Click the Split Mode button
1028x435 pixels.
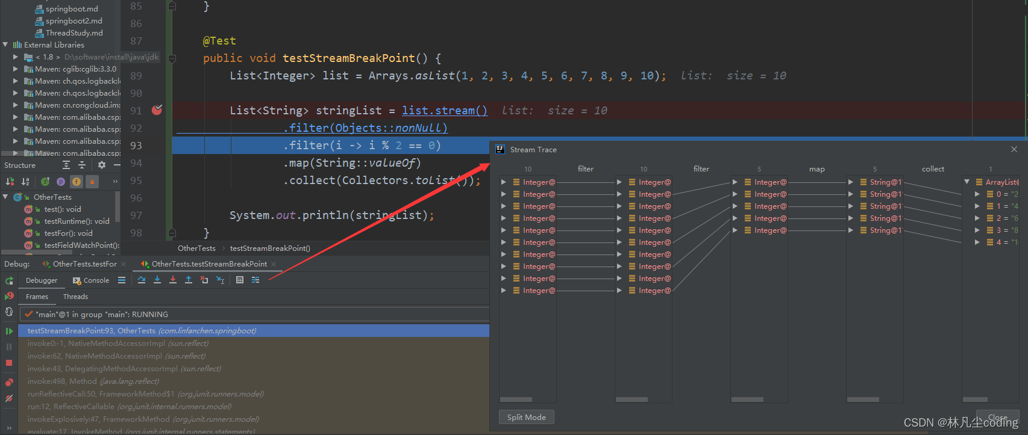pos(527,417)
